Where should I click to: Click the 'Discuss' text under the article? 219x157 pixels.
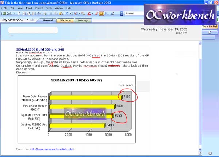pos(22,72)
